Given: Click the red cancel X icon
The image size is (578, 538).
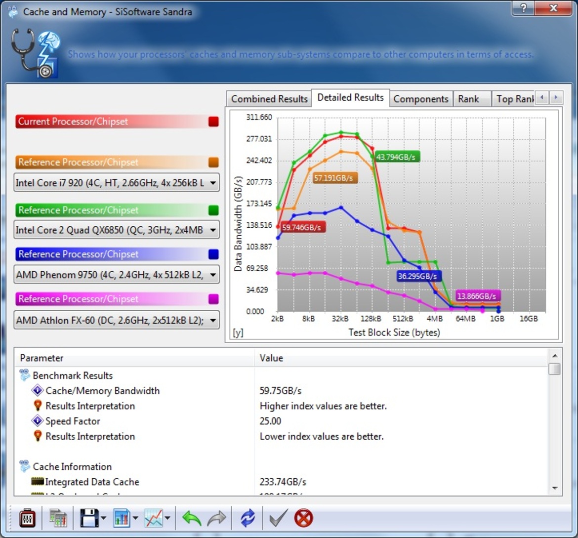Looking at the screenshot, I should coord(303,518).
